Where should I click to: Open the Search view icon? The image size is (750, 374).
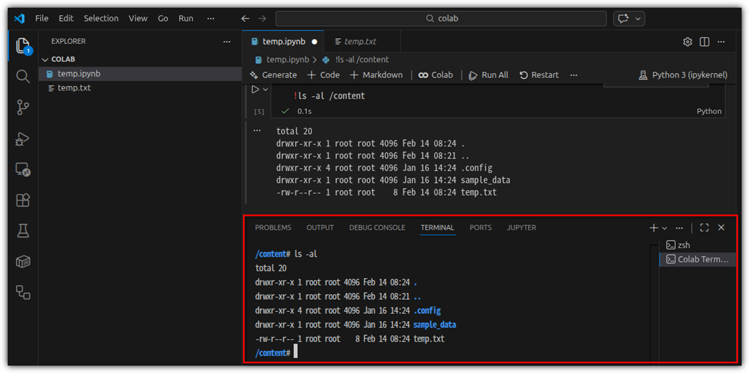pyautogui.click(x=23, y=76)
